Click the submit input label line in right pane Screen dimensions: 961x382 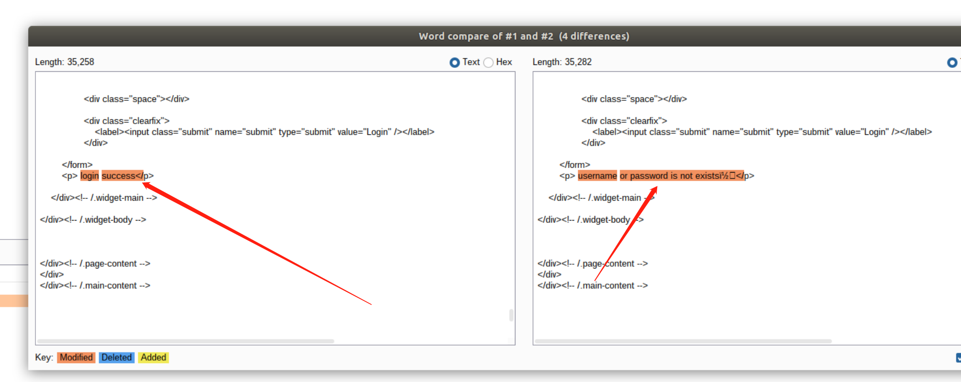[x=762, y=132]
